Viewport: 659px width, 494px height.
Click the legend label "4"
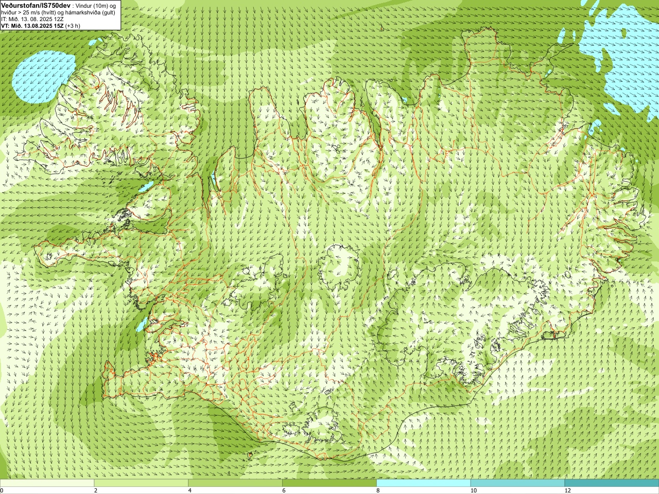point(190,490)
